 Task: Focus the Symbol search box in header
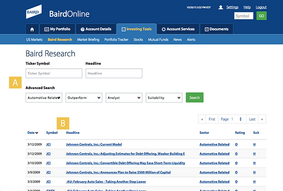tap(244, 16)
